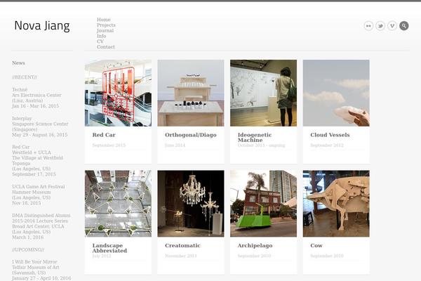Open the Red Car project thumbnail
The height and width of the screenshot is (281, 421).
tap(118, 93)
